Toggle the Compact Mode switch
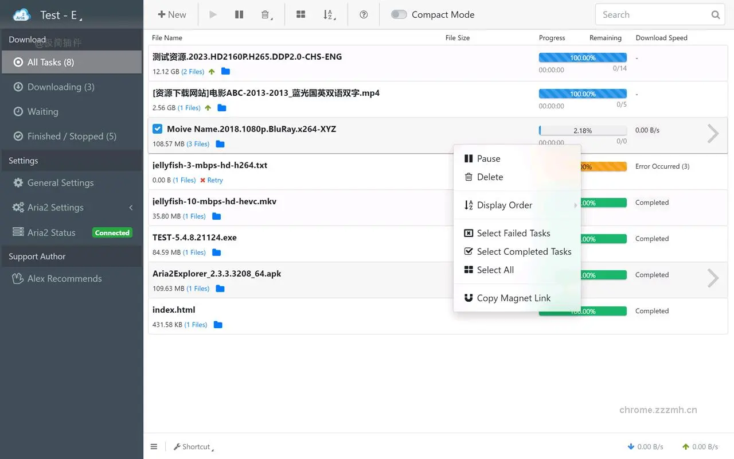The width and height of the screenshot is (734, 459). pos(399,15)
